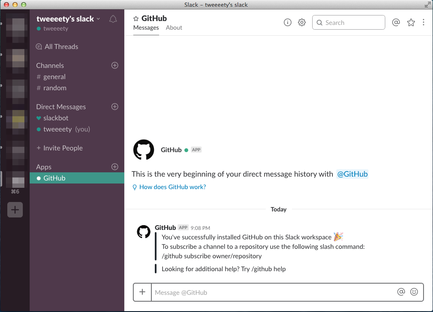The image size is (433, 312).
Task: Open tweeeety's slack workspace dropdown menu
Action: coord(68,19)
